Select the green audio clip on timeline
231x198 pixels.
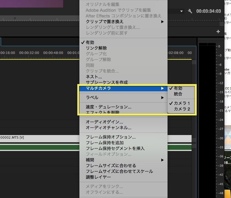[40, 147]
